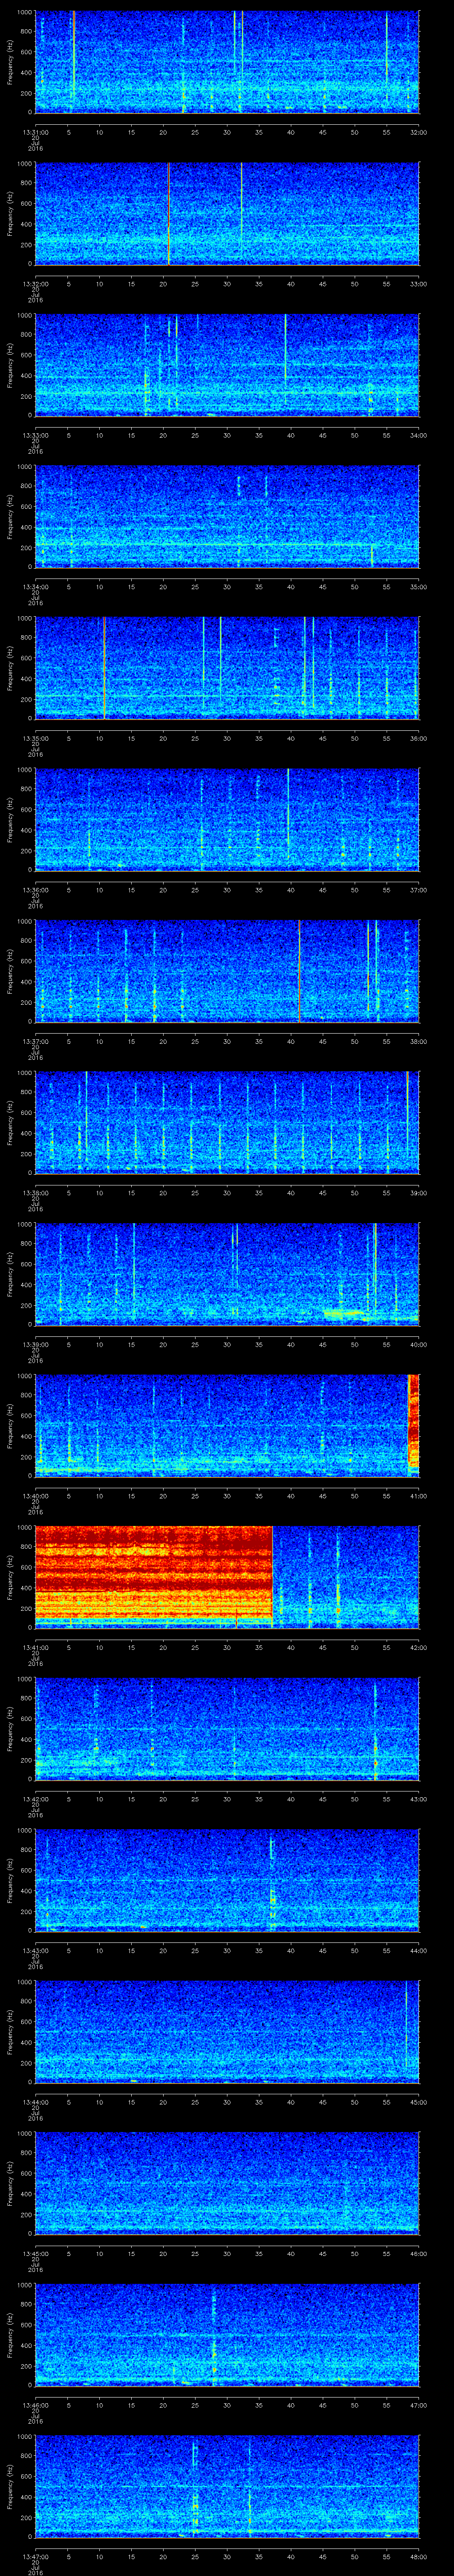This screenshot has width=454, height=2576.
Task: Click the 13:46:00 start time label
Action: 35,2405
